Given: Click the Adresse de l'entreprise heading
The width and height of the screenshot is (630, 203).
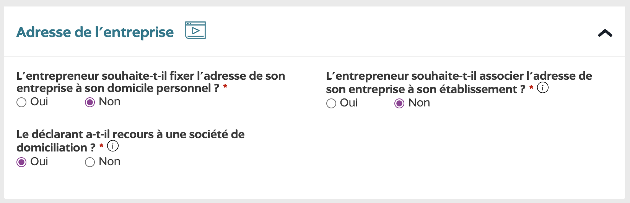Looking at the screenshot, I should [95, 32].
